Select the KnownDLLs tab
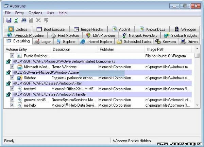This screenshot has height=147, width=204. pyautogui.click(x=152, y=29)
